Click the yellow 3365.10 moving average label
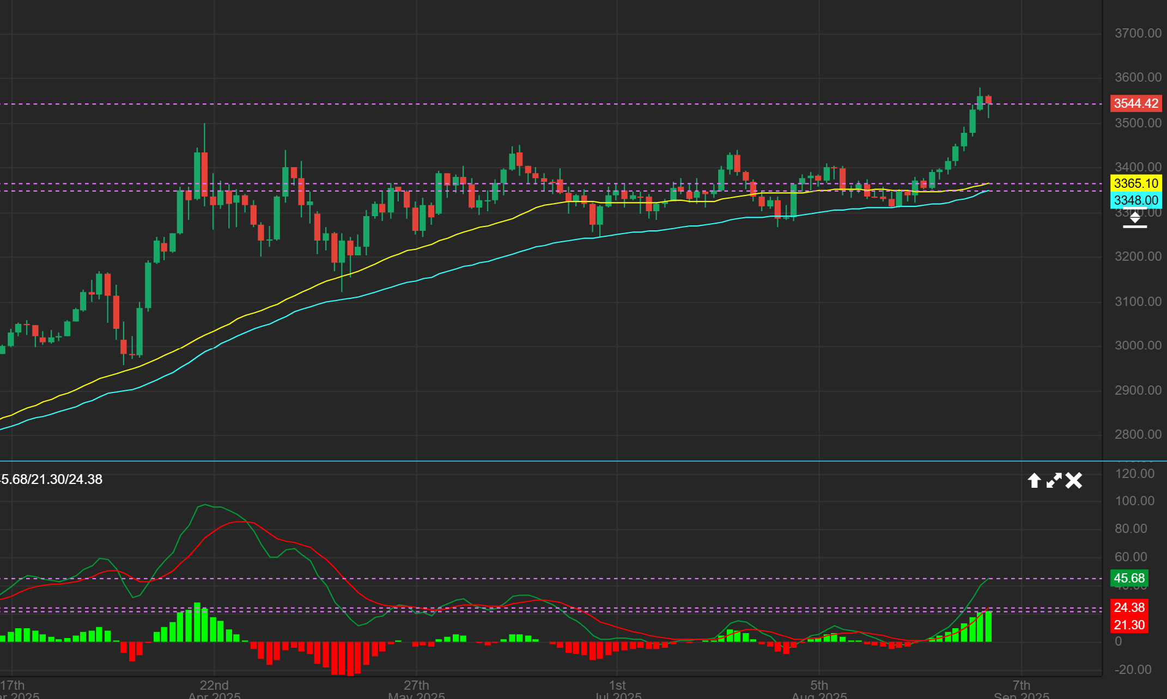Screen dimensions: 1167x699 point(1135,183)
